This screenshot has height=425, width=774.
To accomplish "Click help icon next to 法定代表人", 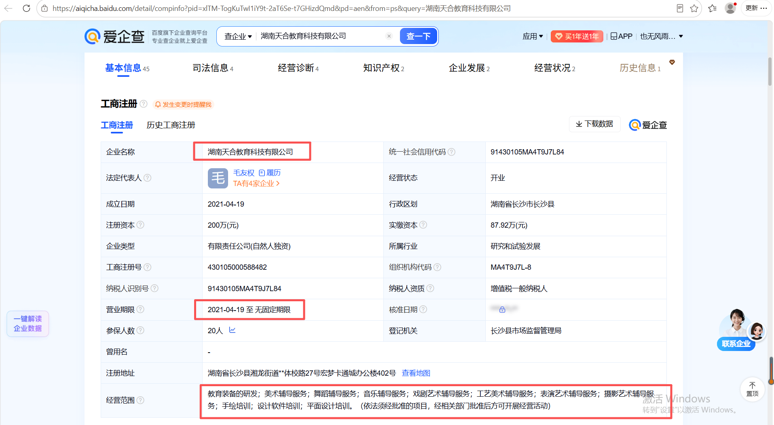I will pyautogui.click(x=147, y=178).
